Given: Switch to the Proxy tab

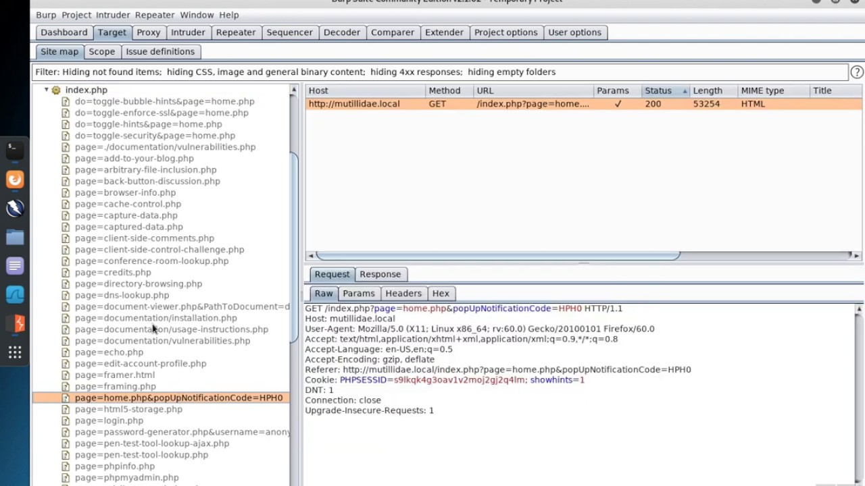Looking at the screenshot, I should pos(148,32).
